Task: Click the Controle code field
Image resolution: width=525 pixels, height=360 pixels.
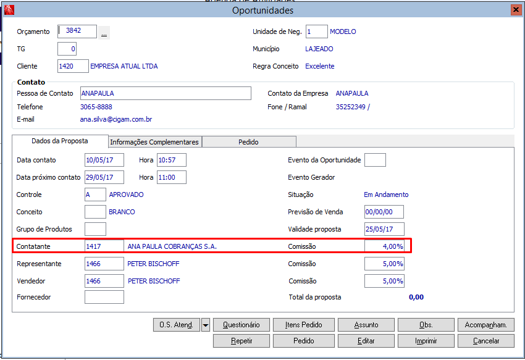Action: point(95,195)
